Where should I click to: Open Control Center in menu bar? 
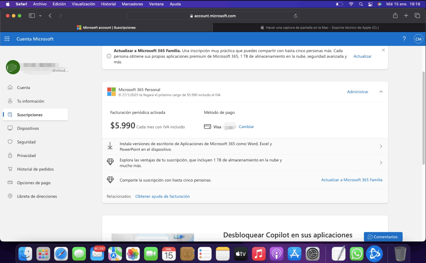pyautogui.click(x=370, y=4)
